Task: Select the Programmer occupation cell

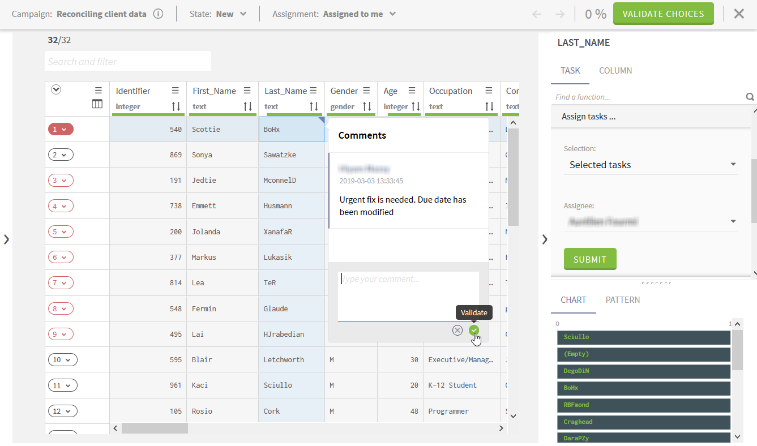Action: (461, 411)
